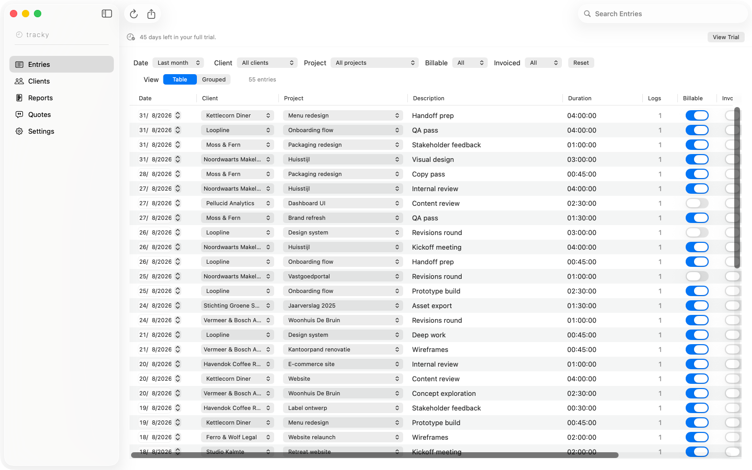Viewport: 752px width, 470px height.
Task: Click the trial status icon beside 45 days
Action: pos(131,37)
